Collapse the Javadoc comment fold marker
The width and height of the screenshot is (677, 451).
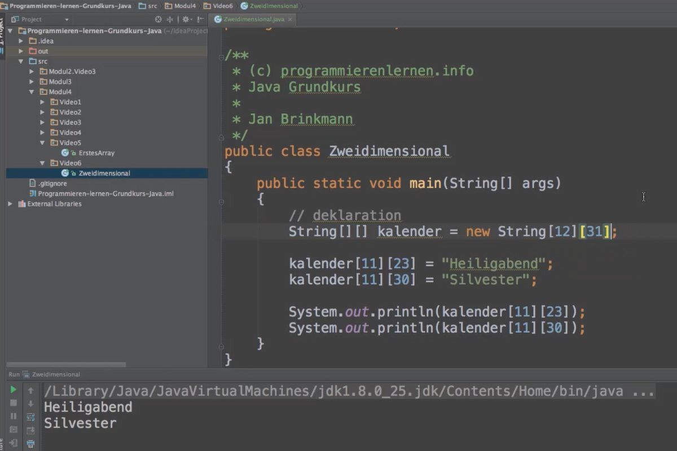tap(221, 57)
